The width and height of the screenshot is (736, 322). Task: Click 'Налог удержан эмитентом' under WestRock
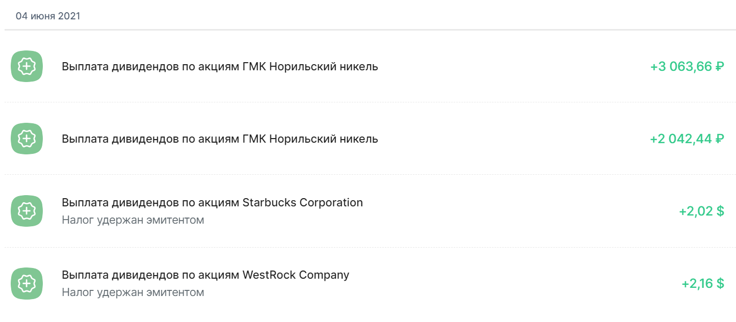[x=133, y=292]
